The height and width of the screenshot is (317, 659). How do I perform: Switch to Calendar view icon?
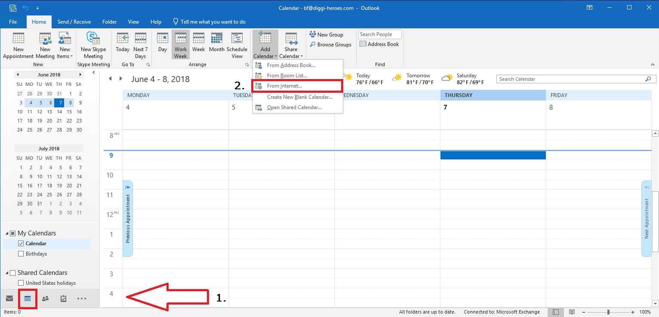[x=28, y=299]
